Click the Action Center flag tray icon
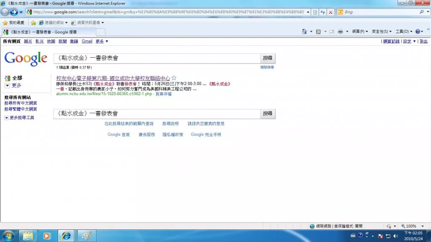The width and height of the screenshot is (431, 242). click(x=380, y=236)
